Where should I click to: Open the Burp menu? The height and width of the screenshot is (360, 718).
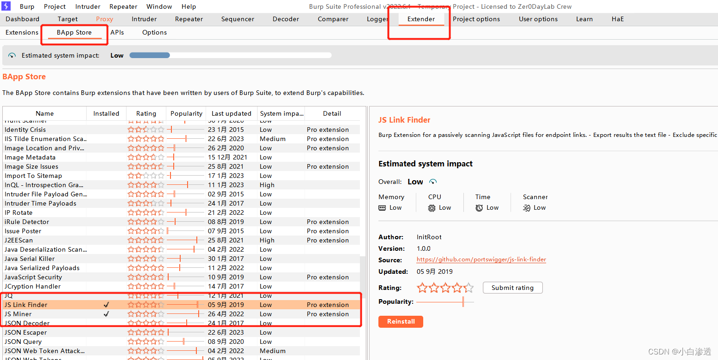click(x=27, y=6)
